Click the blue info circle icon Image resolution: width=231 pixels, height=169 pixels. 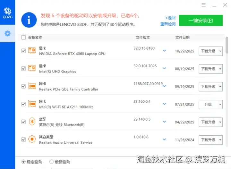click(x=29, y=20)
